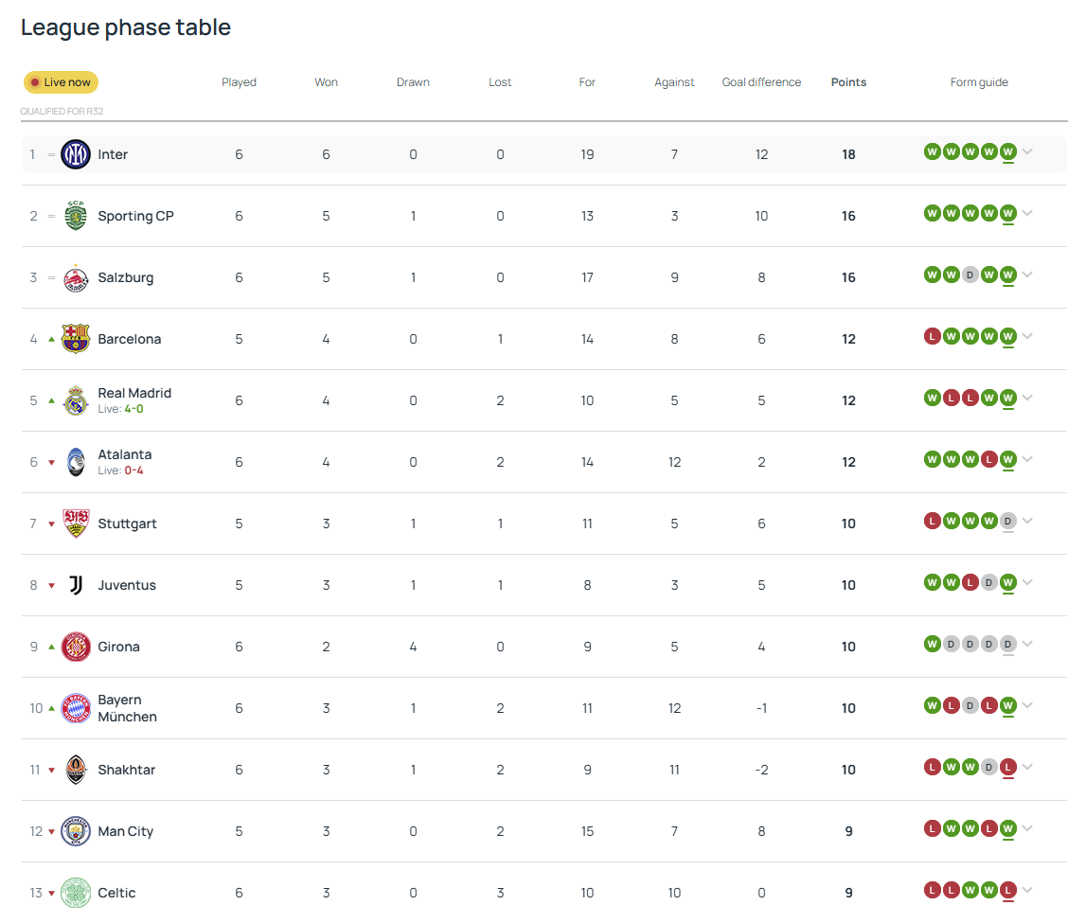Open the Bayern München team link

(127, 708)
